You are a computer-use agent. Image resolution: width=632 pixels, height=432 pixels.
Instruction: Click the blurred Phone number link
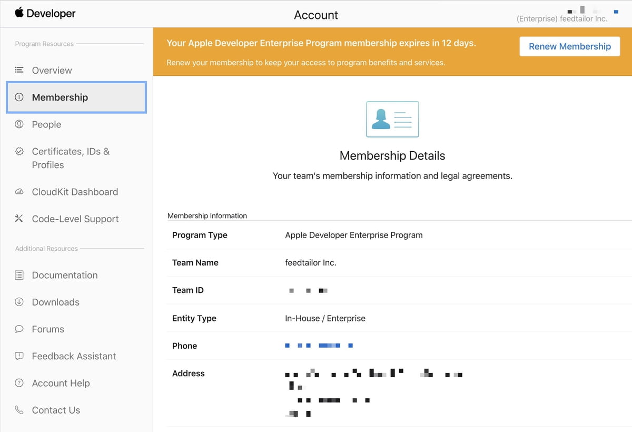pyautogui.click(x=319, y=346)
